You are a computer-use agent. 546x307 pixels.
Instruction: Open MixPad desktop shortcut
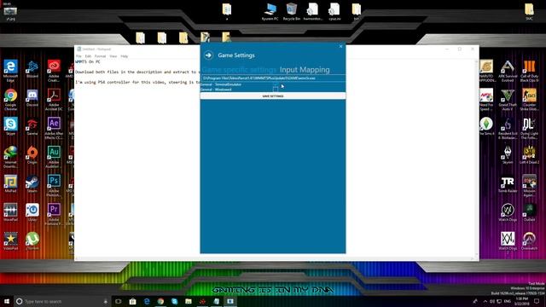coord(10,183)
